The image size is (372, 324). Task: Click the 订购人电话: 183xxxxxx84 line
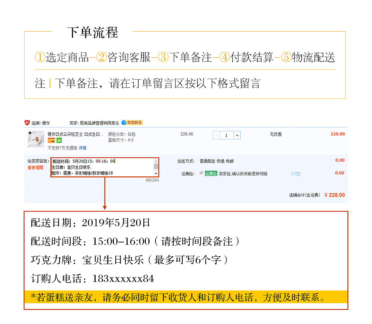pyautogui.click(x=92, y=279)
